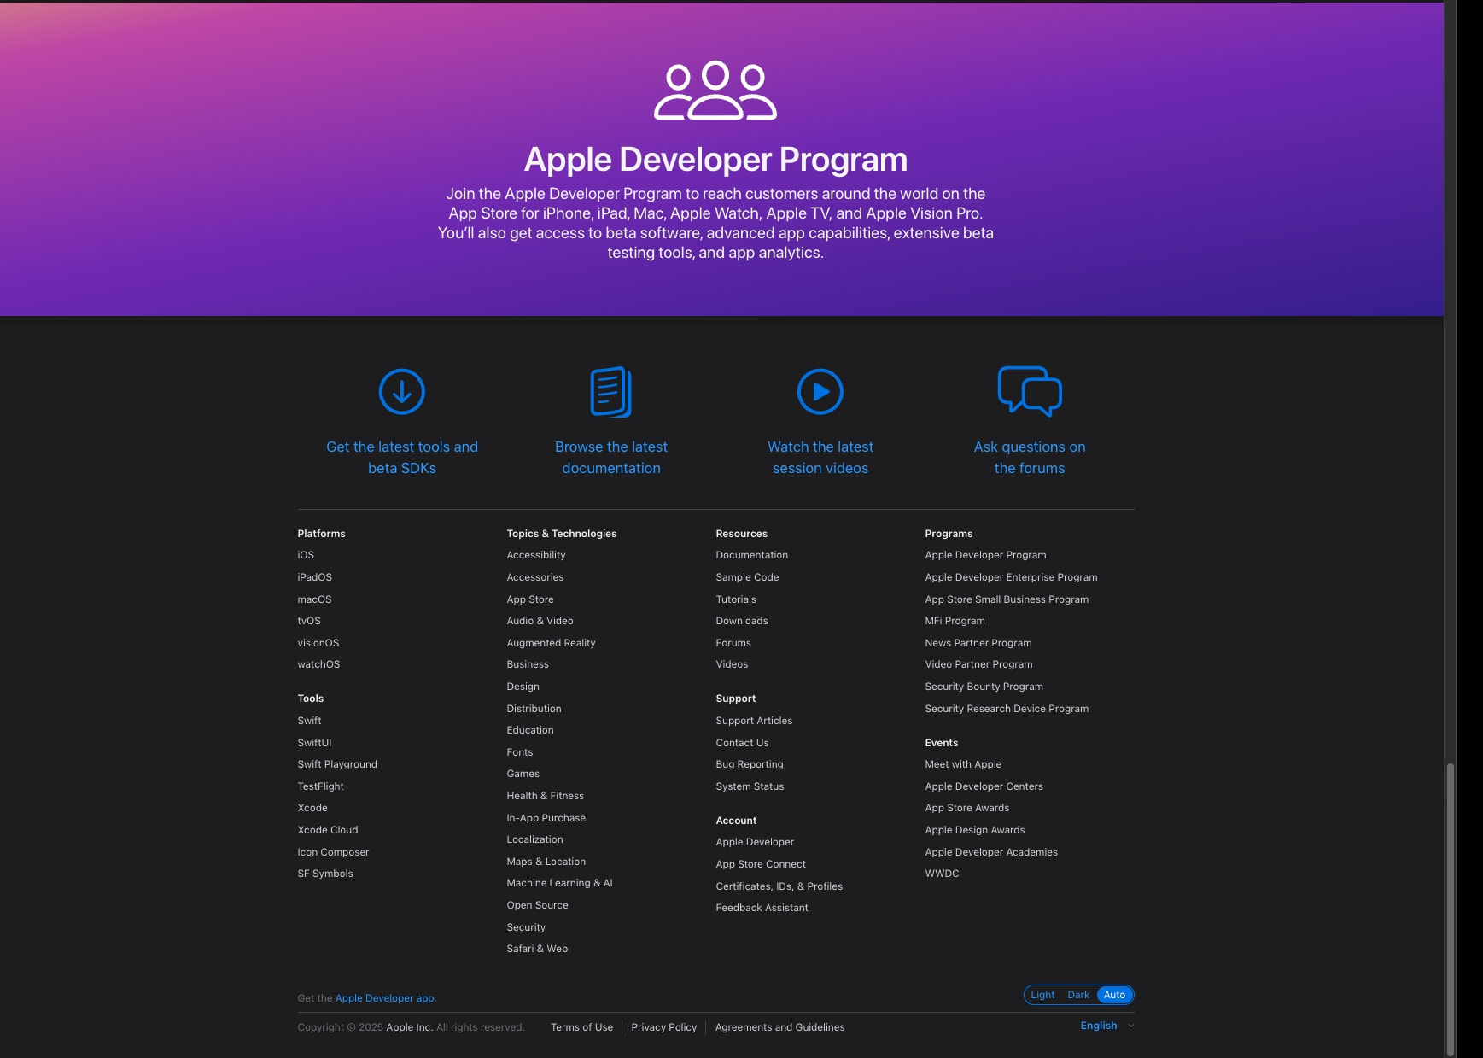1483x1058 pixels.
Task: Open SF Symbols link
Action: tap(325, 874)
